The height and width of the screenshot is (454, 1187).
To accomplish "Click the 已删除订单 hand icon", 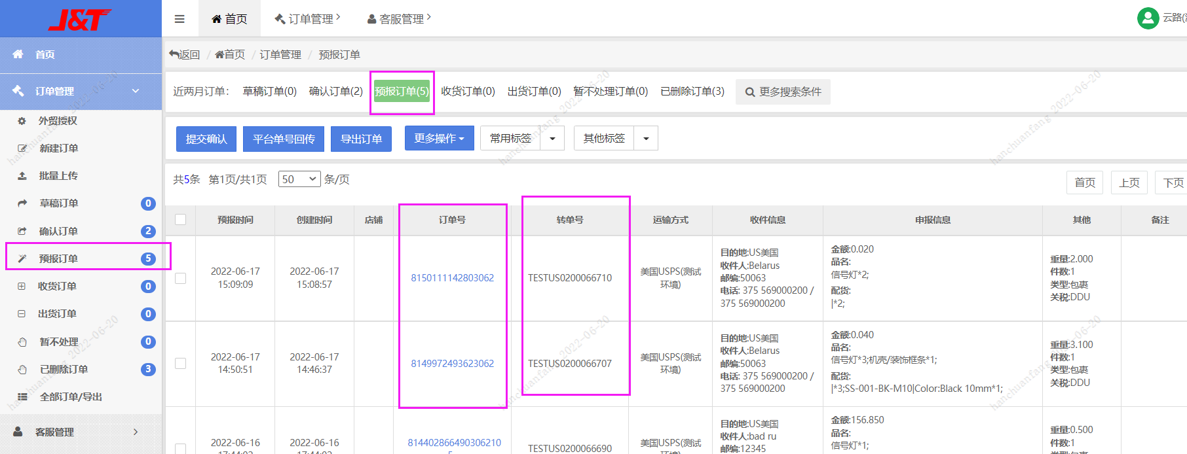I will [x=22, y=369].
